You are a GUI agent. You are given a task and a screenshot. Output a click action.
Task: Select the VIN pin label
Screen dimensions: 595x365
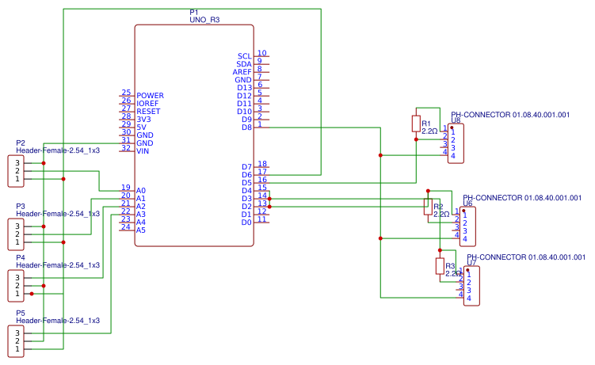click(143, 151)
